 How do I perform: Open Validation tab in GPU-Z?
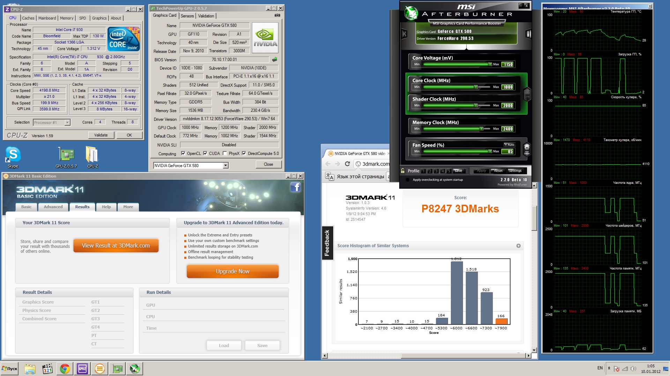pyautogui.click(x=206, y=16)
